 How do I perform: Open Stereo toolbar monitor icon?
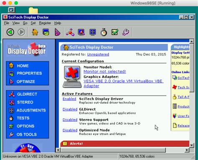click(x=81, y=32)
